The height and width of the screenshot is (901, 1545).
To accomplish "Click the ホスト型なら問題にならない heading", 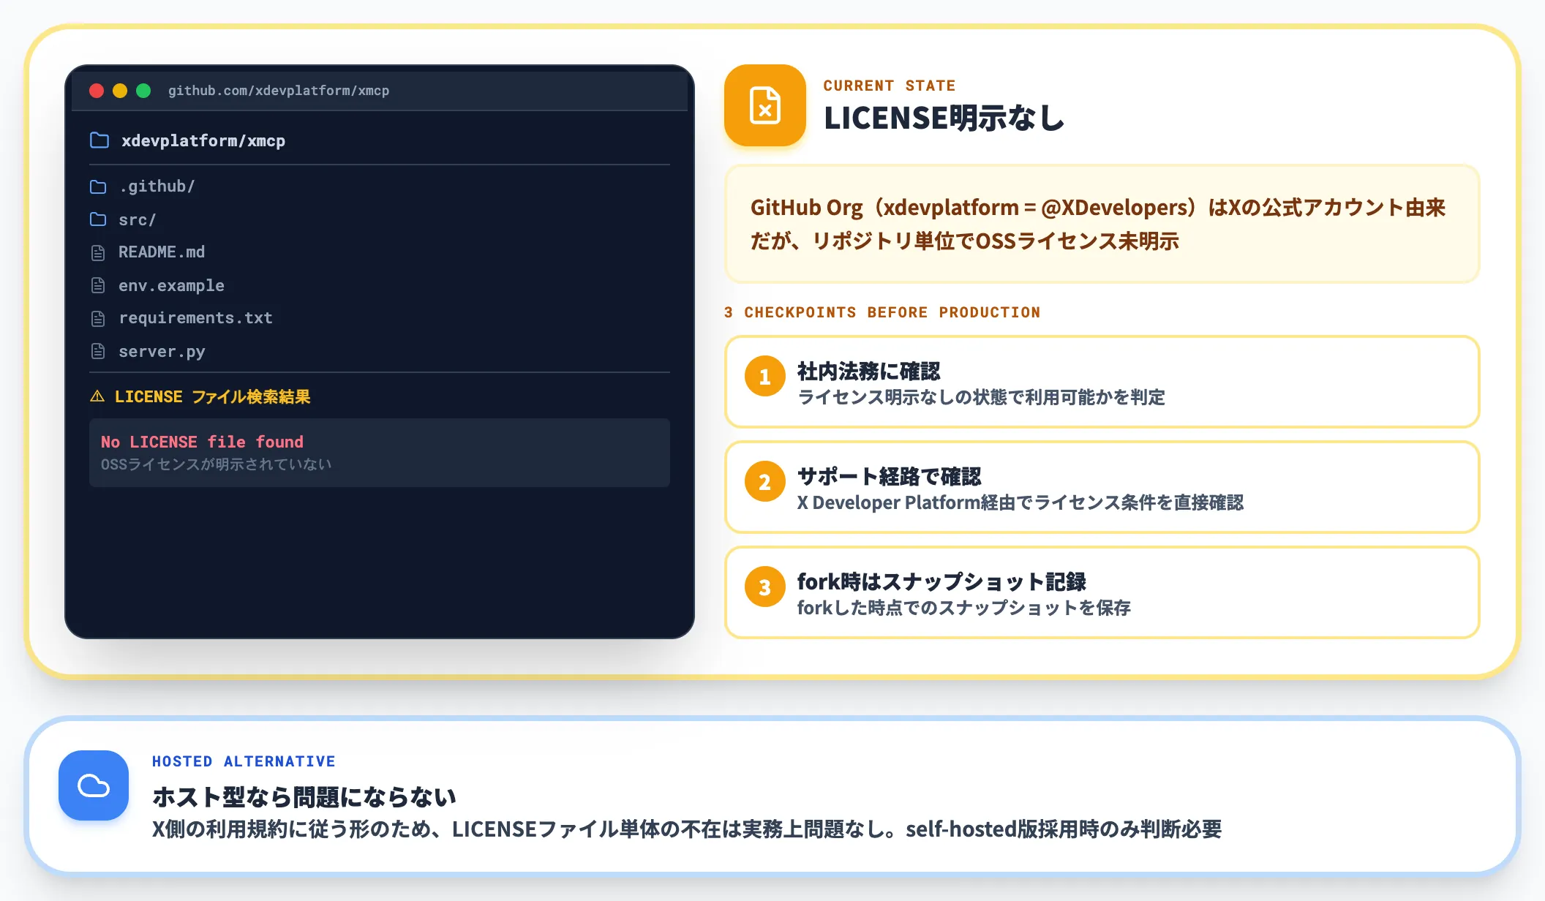I will point(304,796).
